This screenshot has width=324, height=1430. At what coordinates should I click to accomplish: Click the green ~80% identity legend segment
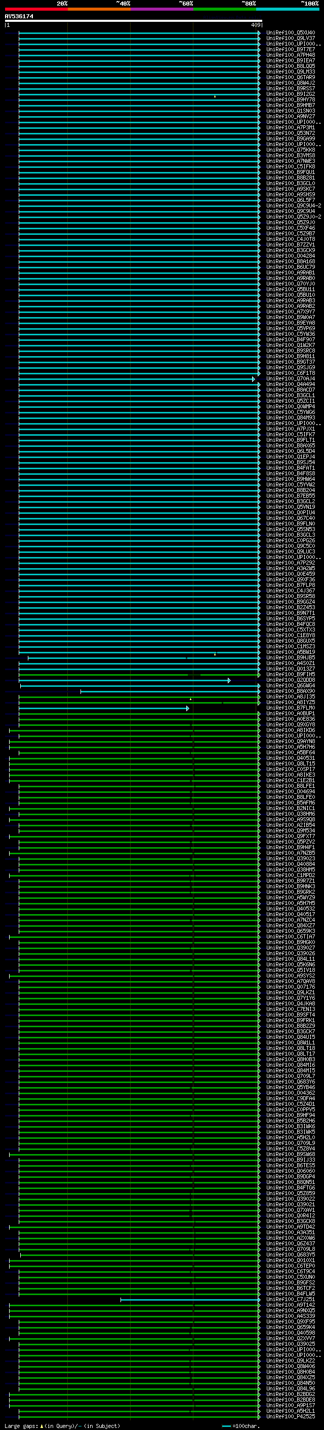225,9
